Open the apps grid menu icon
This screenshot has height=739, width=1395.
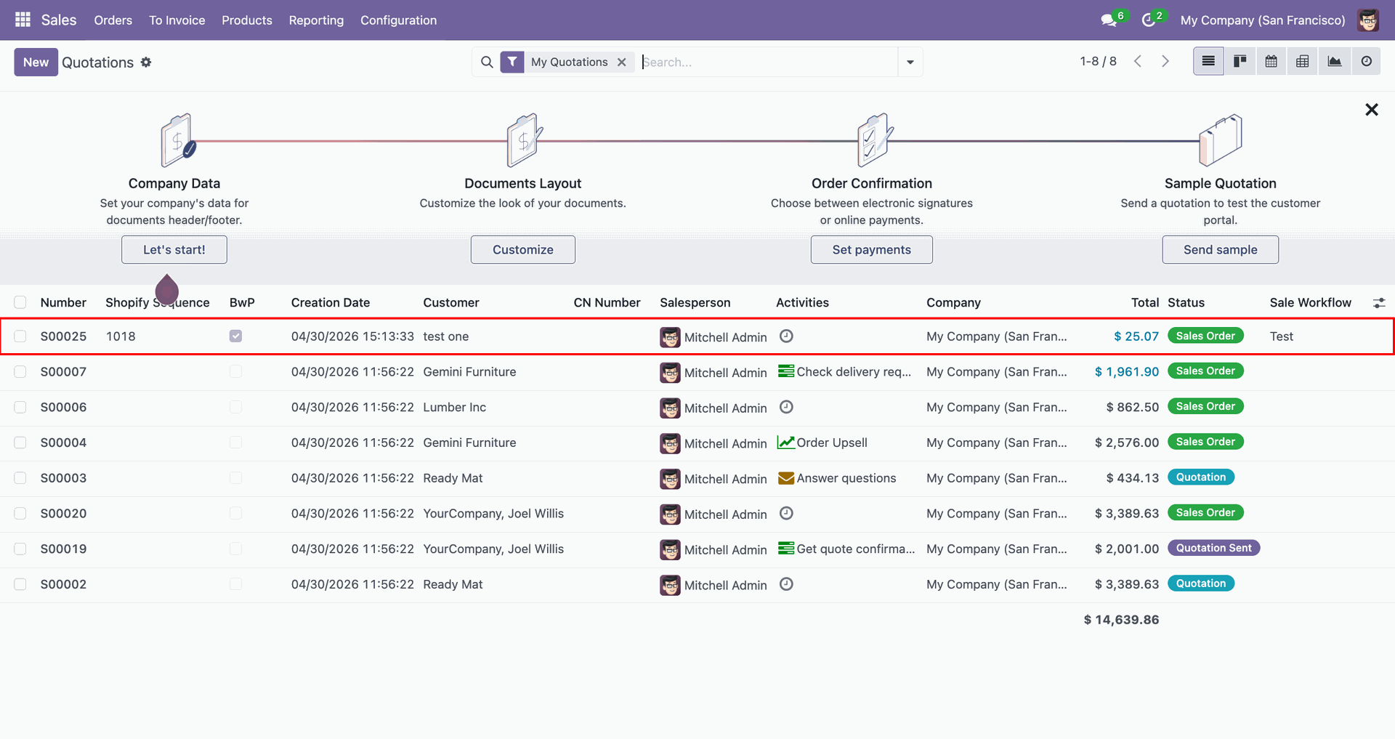(x=23, y=20)
